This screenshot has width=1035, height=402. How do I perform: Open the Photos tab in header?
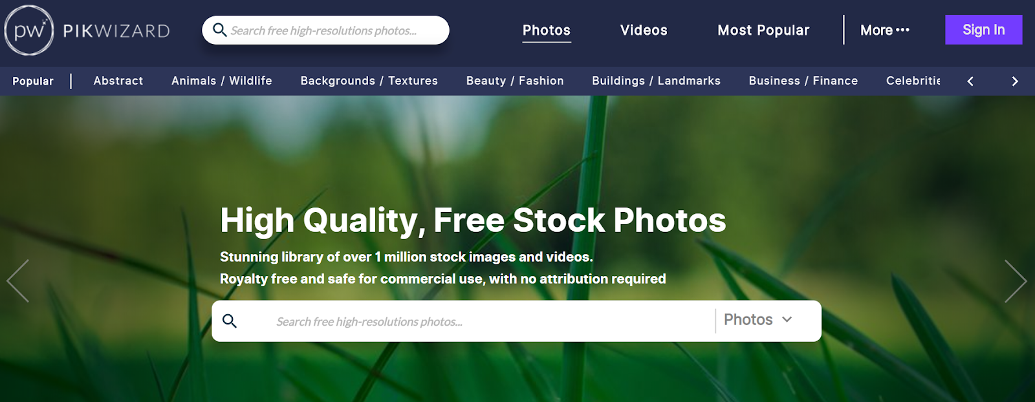coord(547,30)
